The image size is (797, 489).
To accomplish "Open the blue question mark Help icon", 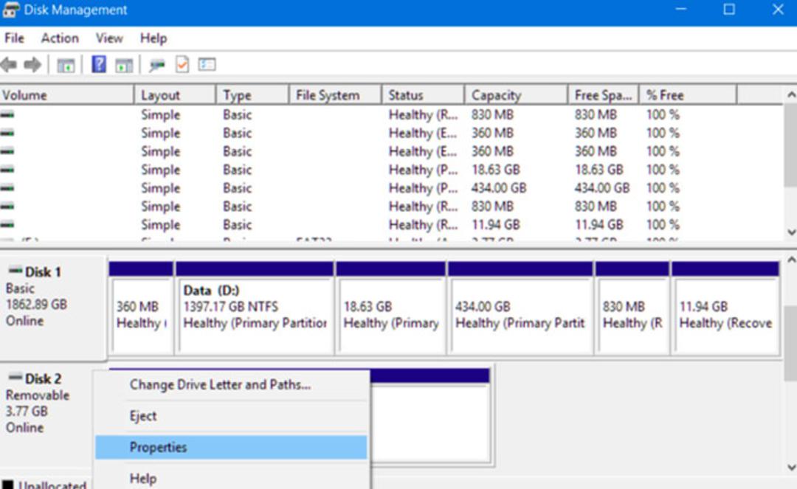I will [x=99, y=64].
